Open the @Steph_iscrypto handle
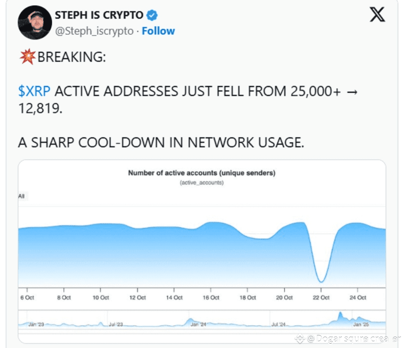This screenshot has width=404, height=348. (x=94, y=31)
